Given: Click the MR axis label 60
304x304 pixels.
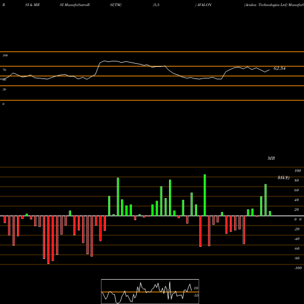Looking at the screenshot, I should click(x=297, y=190).
